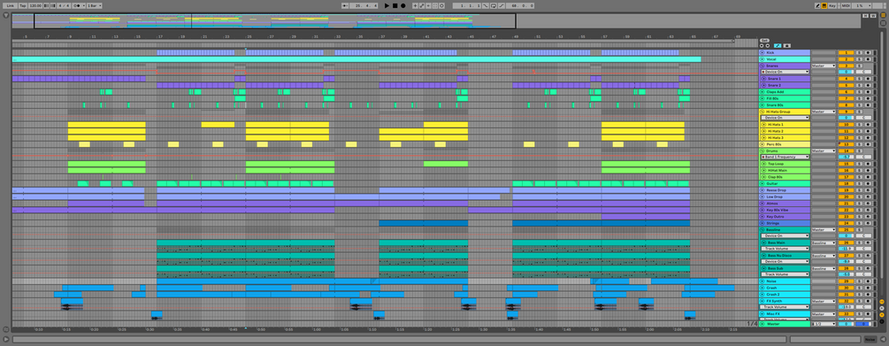Click next locator arrow under Set
889x346 pixels.
coord(768,45)
